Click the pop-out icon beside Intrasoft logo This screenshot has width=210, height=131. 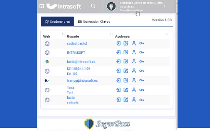[x=42, y=6]
